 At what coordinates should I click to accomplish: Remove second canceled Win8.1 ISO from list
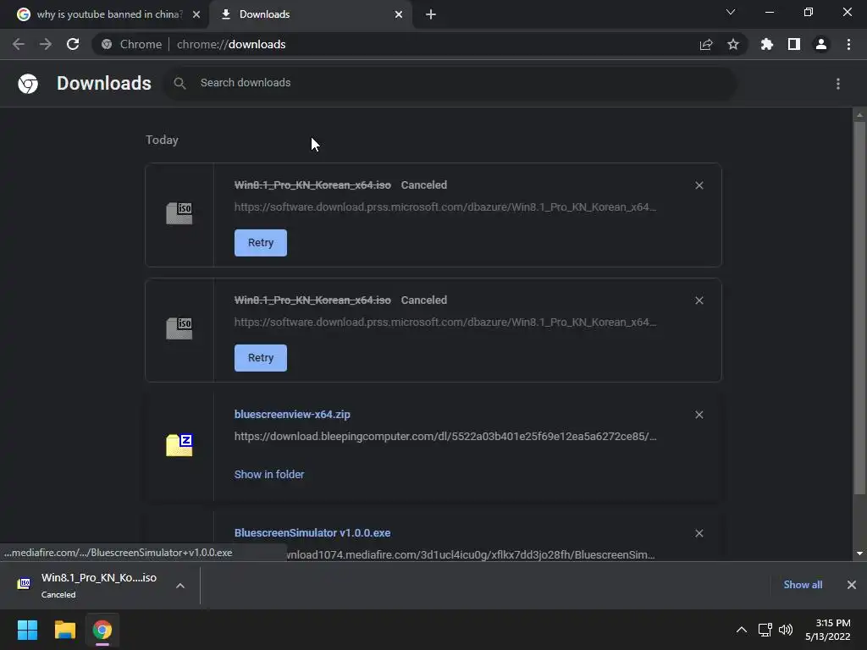click(699, 300)
